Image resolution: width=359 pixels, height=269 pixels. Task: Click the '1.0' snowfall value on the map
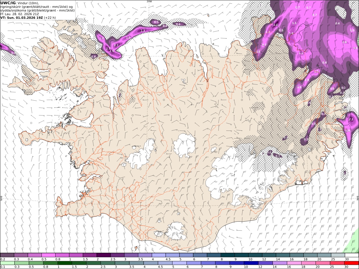[x=316, y=72]
